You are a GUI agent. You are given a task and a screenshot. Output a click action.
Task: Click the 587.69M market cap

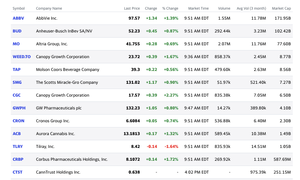tap(282, 159)
